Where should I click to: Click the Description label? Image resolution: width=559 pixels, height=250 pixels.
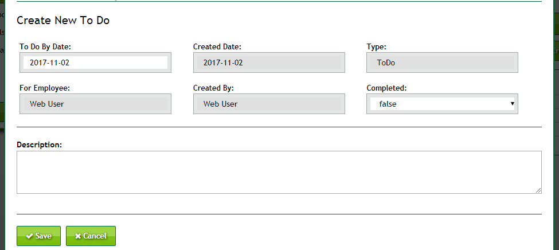click(x=39, y=144)
